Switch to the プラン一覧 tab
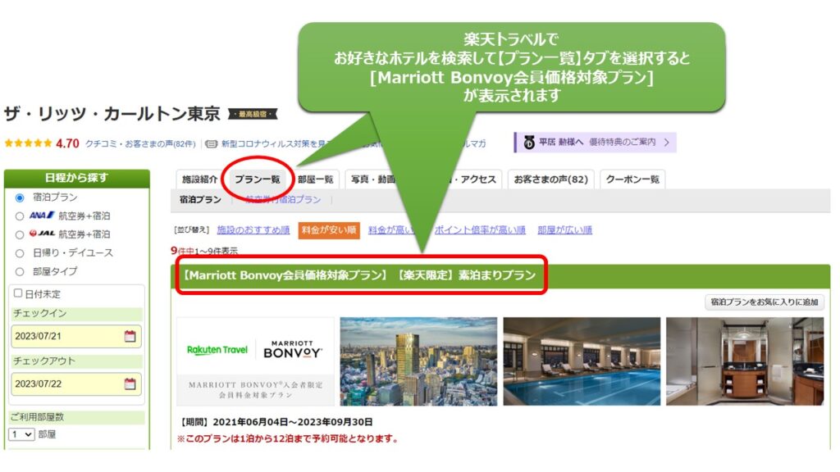This screenshot has height=472, width=840. 257,179
